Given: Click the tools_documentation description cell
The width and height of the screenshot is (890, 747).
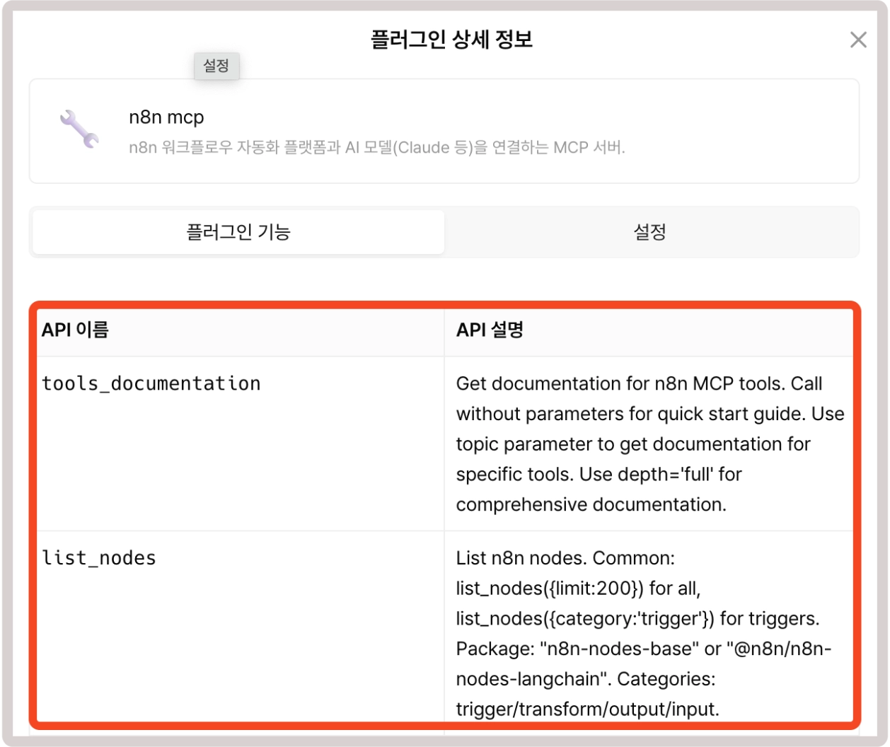Looking at the screenshot, I should (649, 444).
